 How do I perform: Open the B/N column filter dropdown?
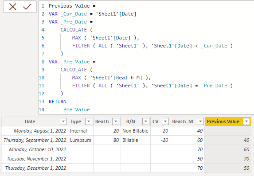146,121
